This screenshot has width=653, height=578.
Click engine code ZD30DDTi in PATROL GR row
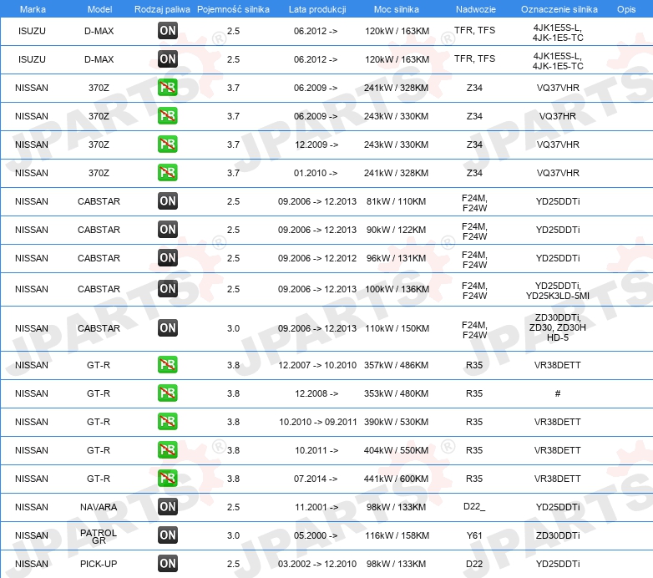[x=558, y=535]
